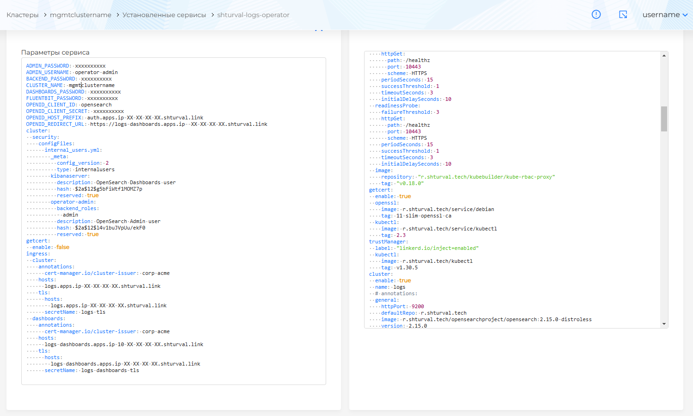Click the YAML viewer scrollbar thumb
The width and height of the screenshot is (693, 416).
click(664, 119)
